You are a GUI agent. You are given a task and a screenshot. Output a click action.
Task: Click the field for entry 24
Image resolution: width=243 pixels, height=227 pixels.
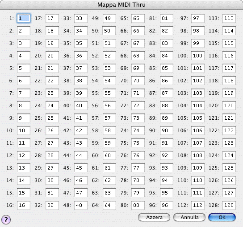pos(52,105)
